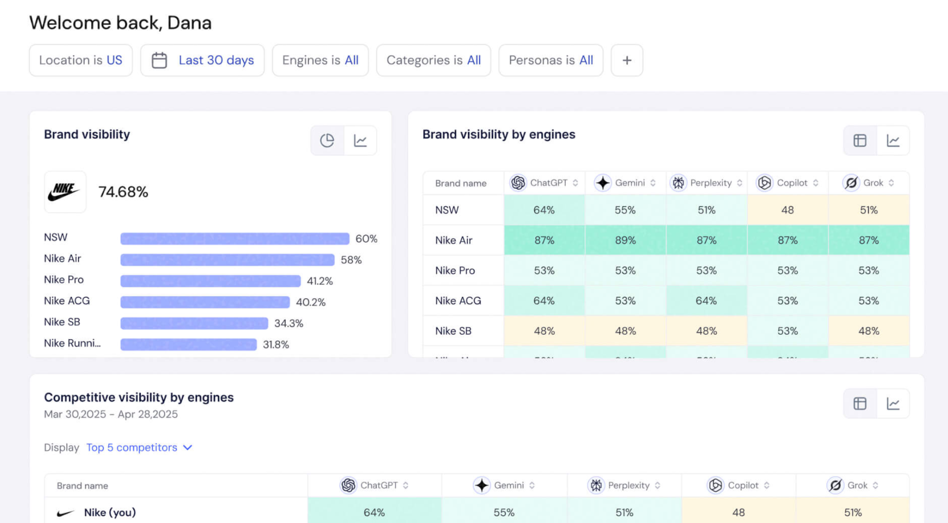Click the 74.68% overall brand visibility value
The height and width of the screenshot is (523, 948).
pos(123,192)
